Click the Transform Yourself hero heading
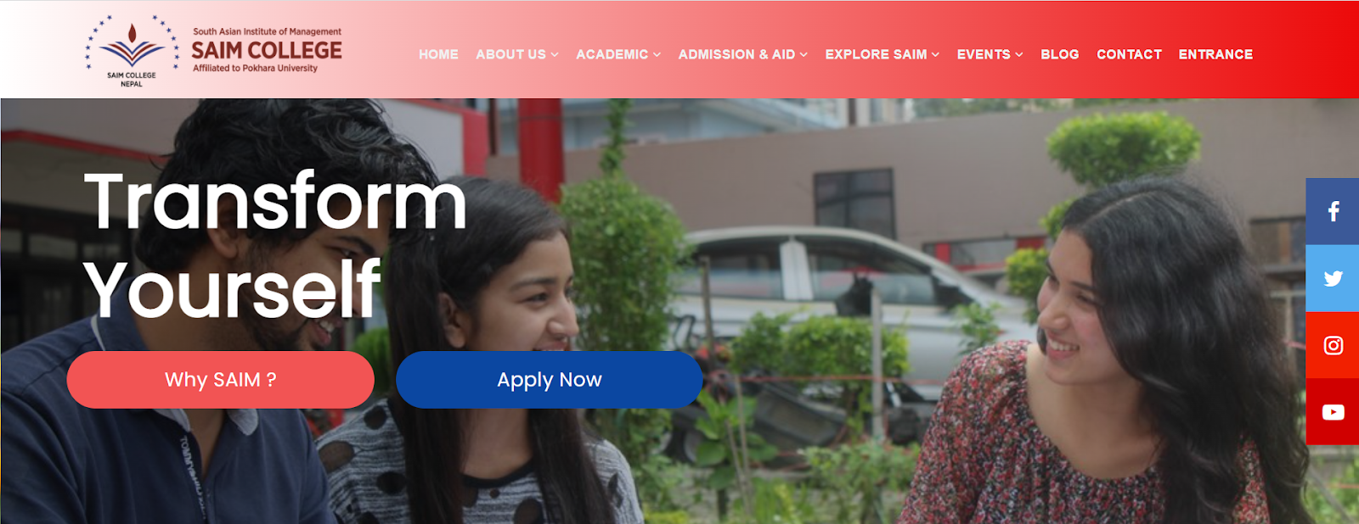 [275, 245]
